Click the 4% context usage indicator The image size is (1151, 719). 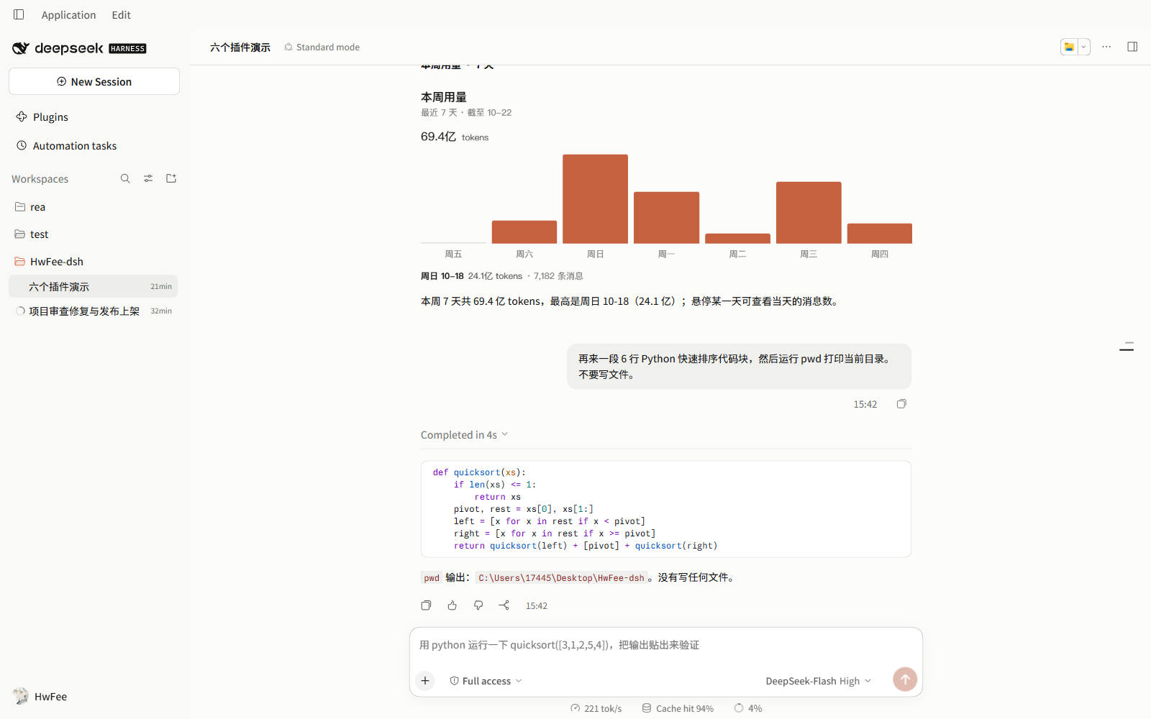(x=747, y=708)
